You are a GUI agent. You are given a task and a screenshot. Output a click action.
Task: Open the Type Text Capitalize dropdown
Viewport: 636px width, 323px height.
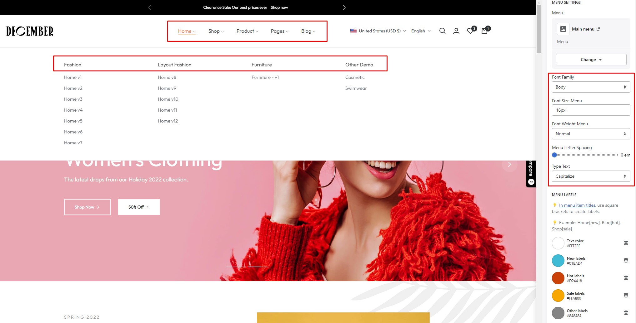591,176
